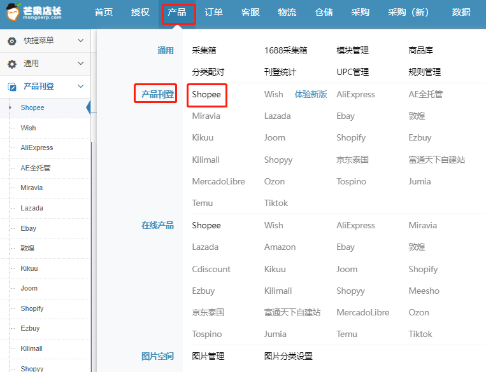Viewport: 486px width, 372px height.
Task: Select AE全托管 in sidebar tree
Action: coord(35,168)
